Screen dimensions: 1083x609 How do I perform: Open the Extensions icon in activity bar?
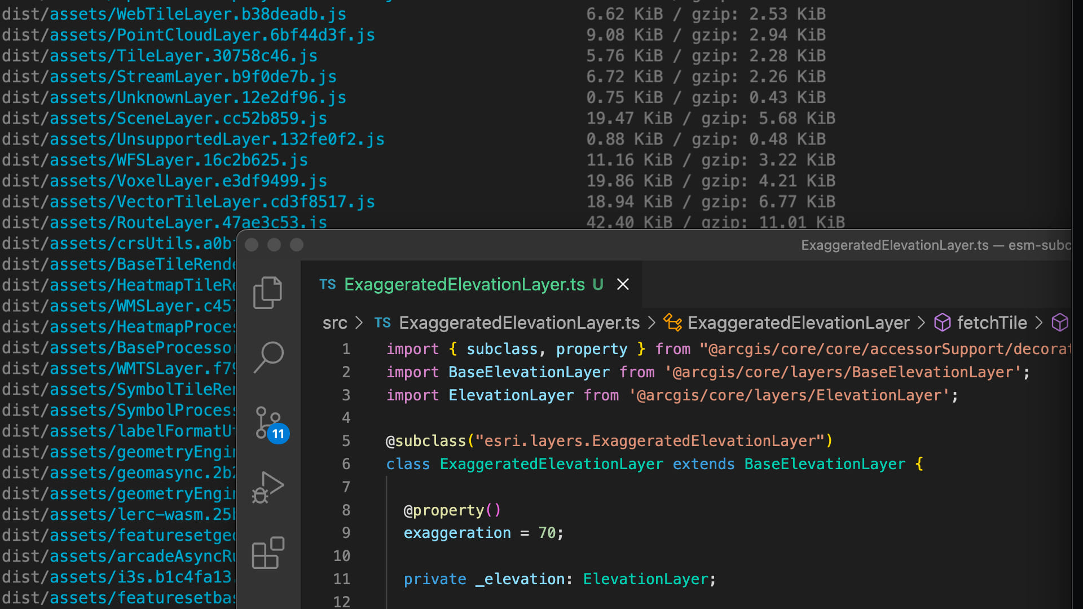click(x=268, y=553)
